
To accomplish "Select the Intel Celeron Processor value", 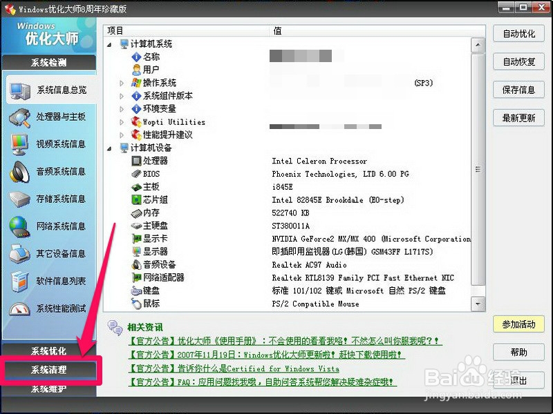I will 319,161.
